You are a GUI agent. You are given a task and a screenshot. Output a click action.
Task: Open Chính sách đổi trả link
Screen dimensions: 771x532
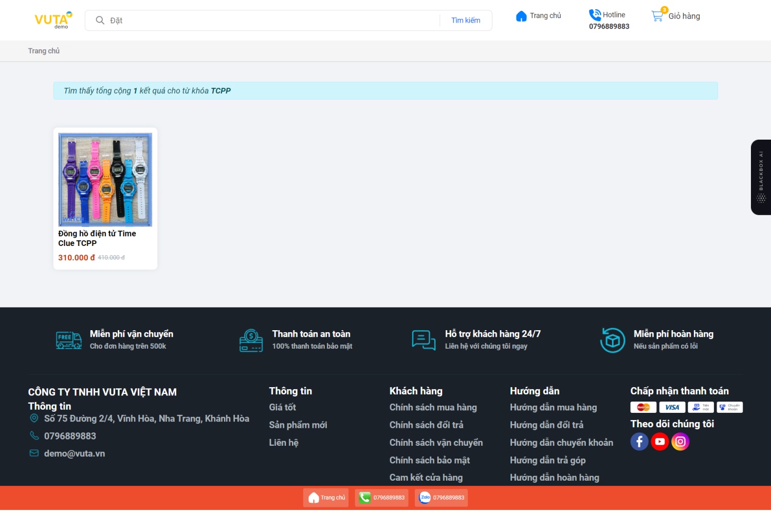coord(427,425)
